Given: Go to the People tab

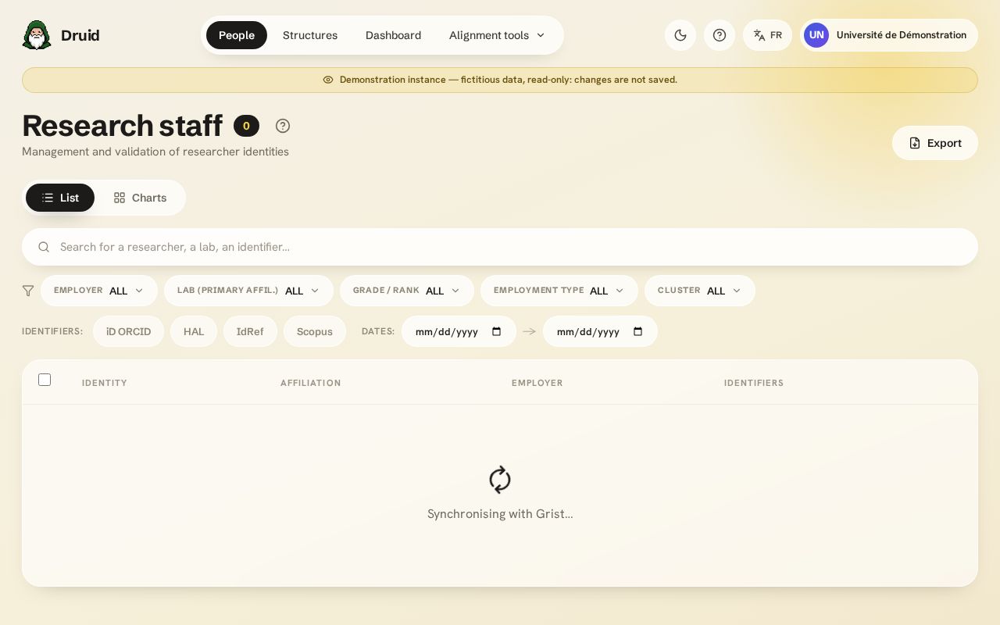Looking at the screenshot, I should point(237,35).
